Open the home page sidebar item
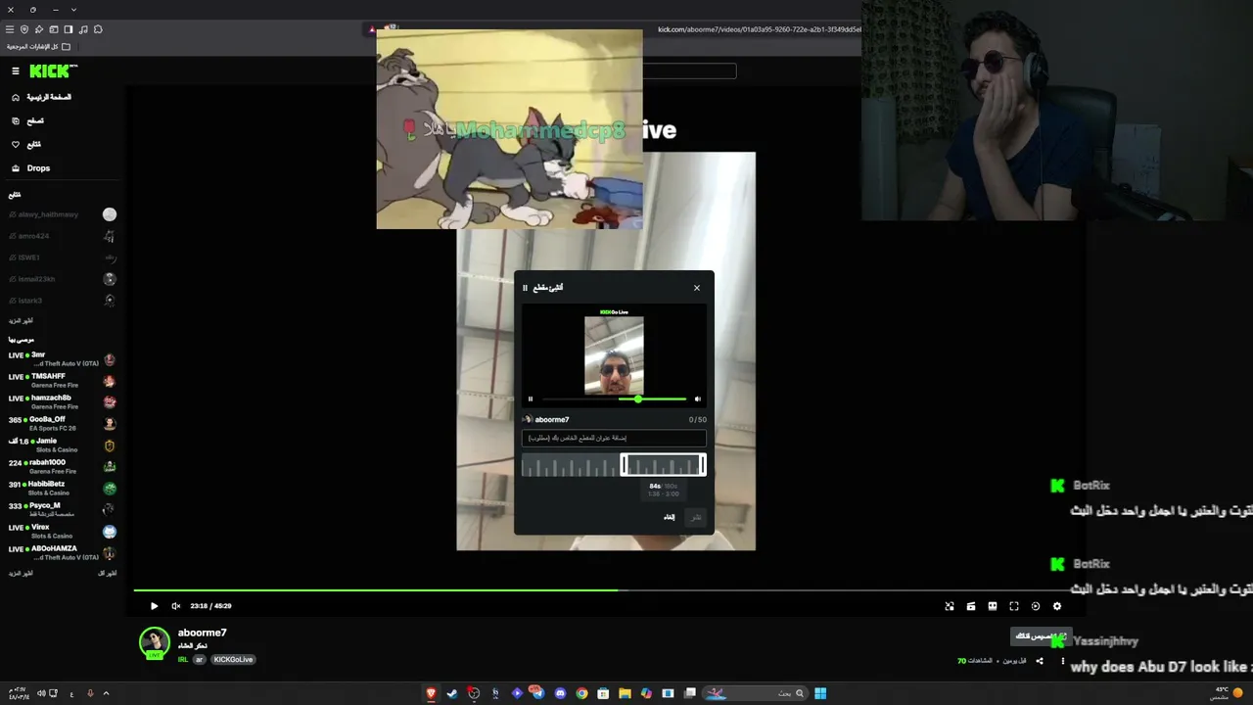Screen dimensions: 1253x705 click(41, 97)
